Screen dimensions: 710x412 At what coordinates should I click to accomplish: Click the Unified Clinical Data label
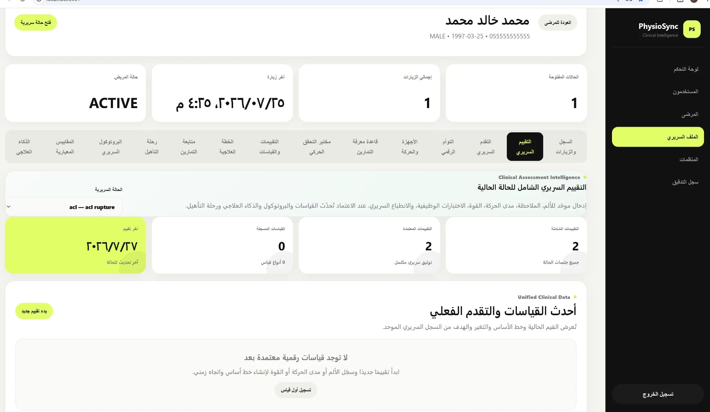pos(544,297)
